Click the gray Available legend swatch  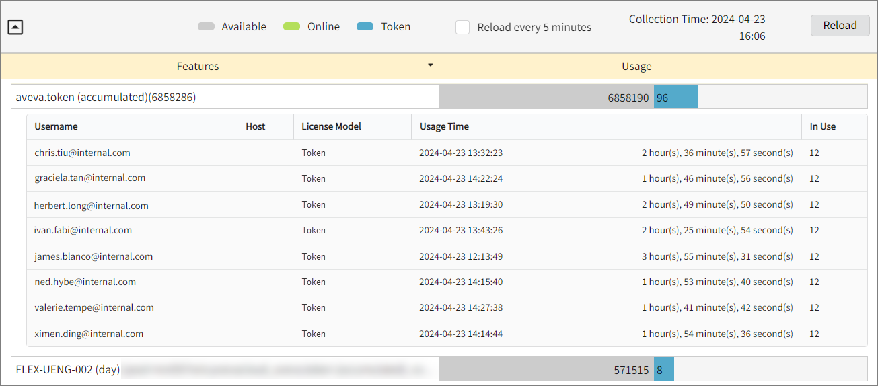pos(206,27)
